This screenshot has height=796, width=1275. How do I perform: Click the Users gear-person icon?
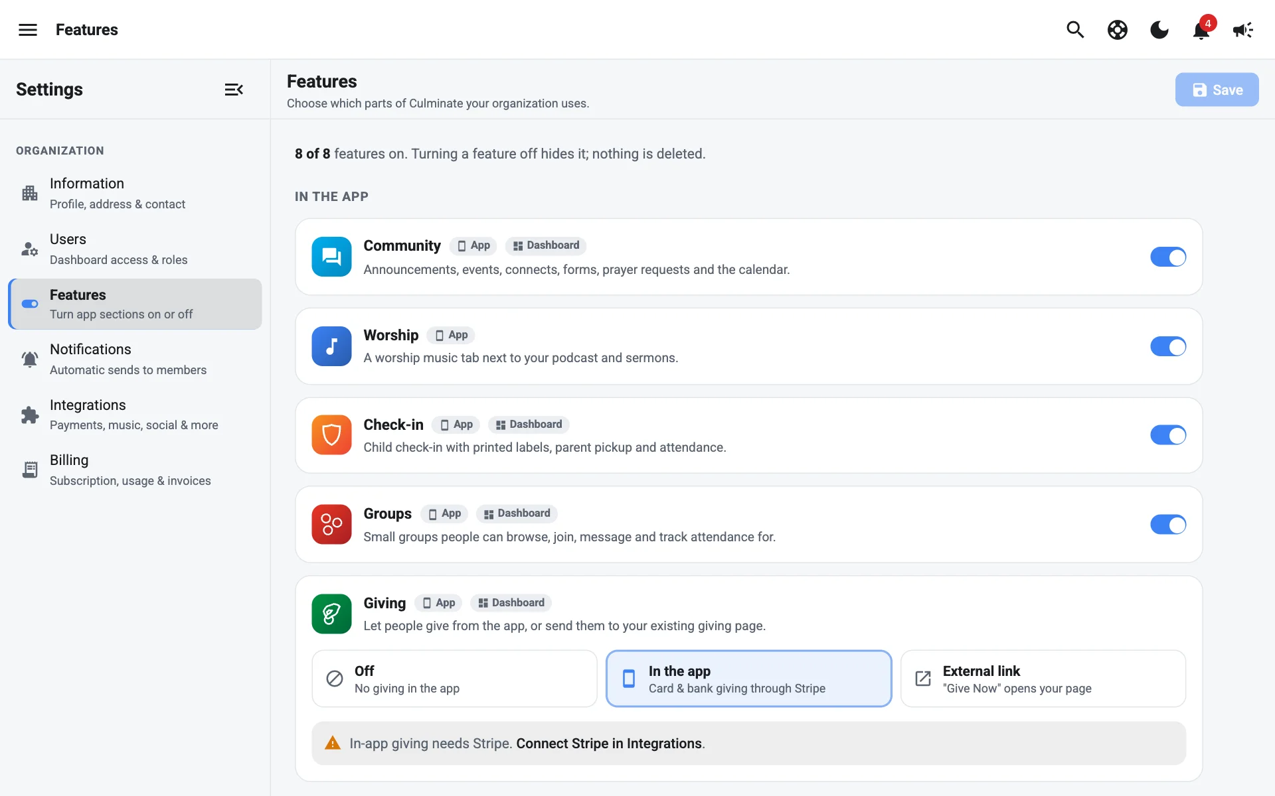pyautogui.click(x=30, y=249)
